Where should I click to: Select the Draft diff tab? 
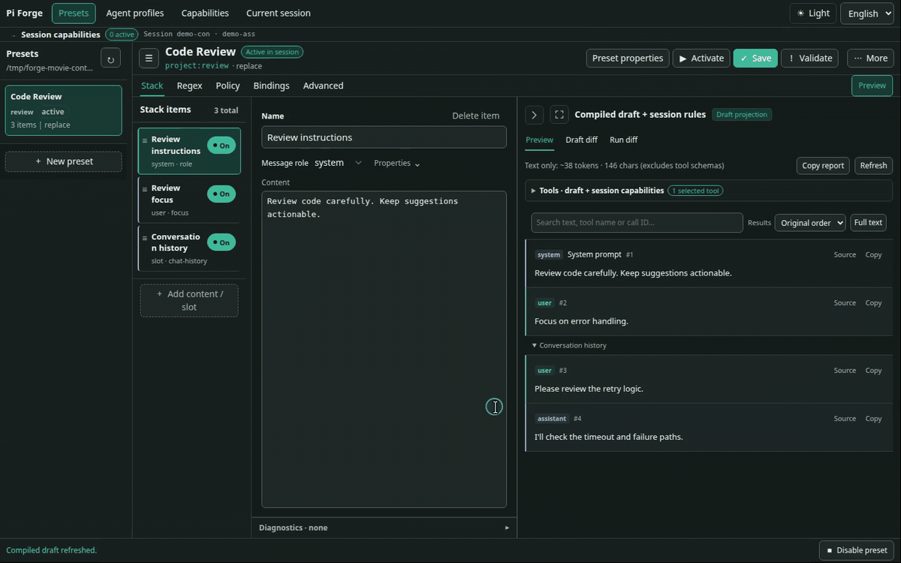pyautogui.click(x=581, y=140)
